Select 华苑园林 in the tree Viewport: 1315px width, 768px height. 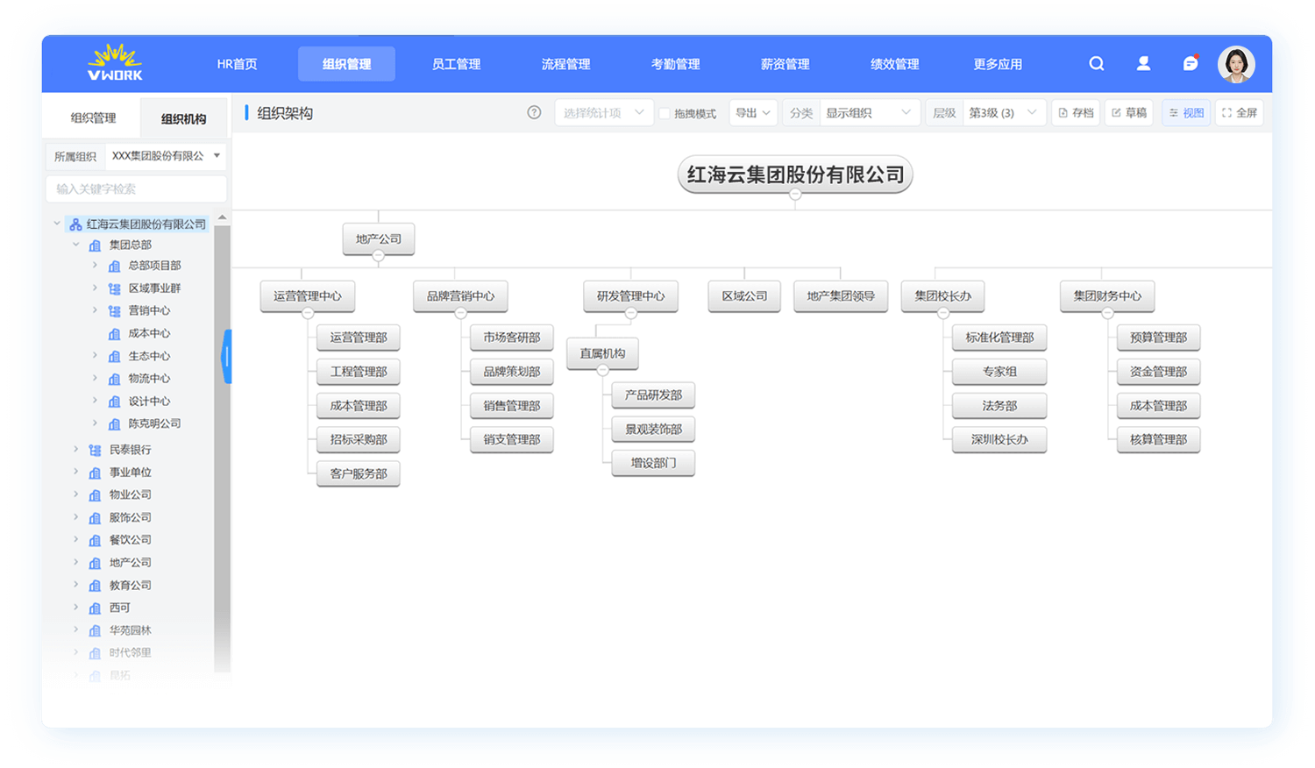130,630
